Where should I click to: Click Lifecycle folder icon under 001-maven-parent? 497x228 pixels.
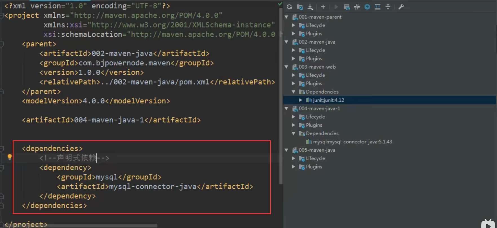click(302, 26)
